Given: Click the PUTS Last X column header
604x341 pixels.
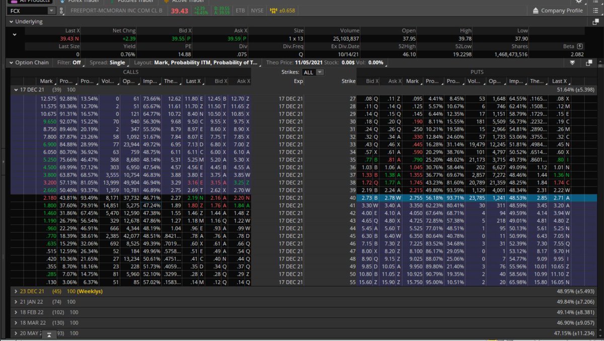Looking at the screenshot, I should click(559, 81).
